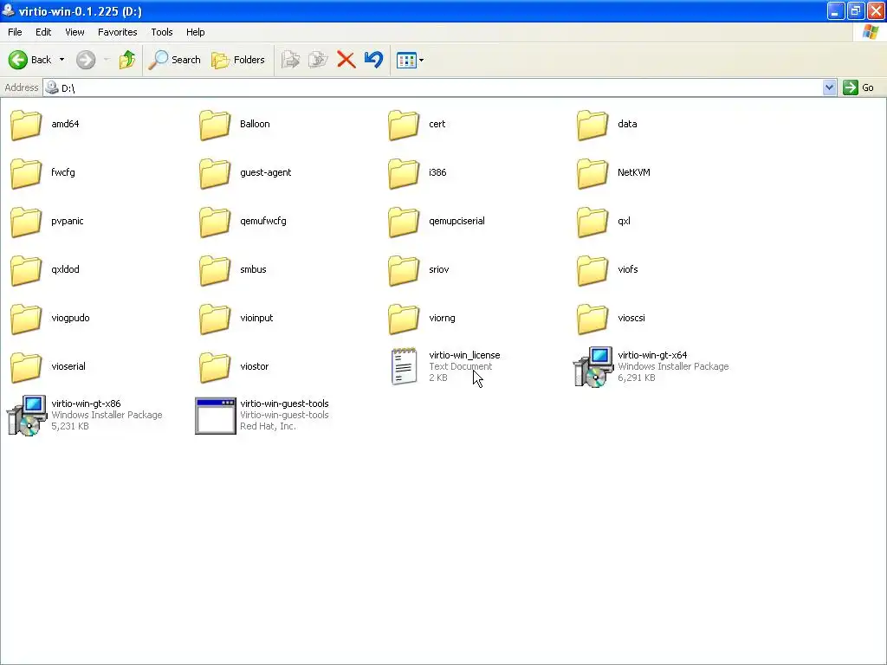The width and height of the screenshot is (887, 665).
Task: Select the Balloon folder icon
Action: click(215, 125)
